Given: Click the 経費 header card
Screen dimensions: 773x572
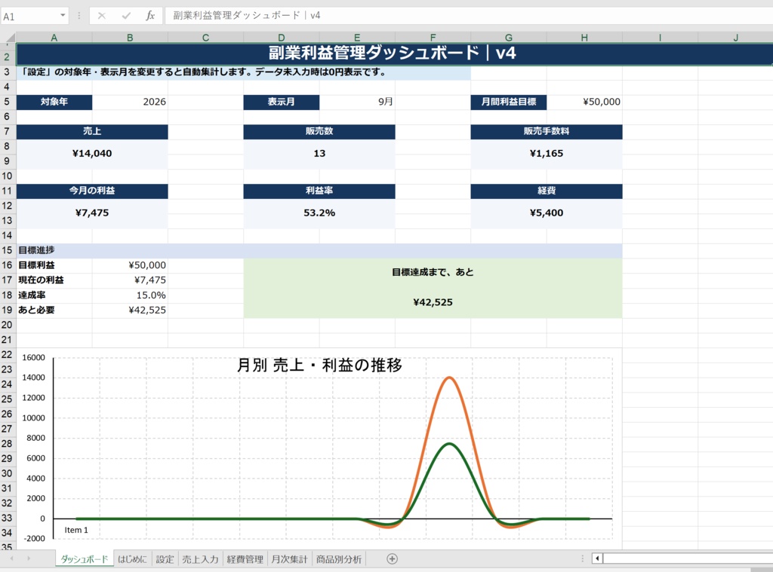Looking at the screenshot, I should (547, 191).
